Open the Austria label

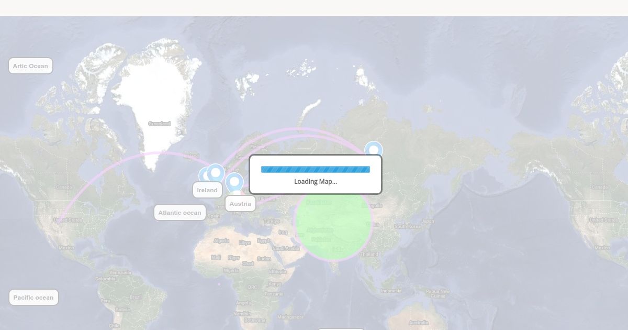pos(240,204)
